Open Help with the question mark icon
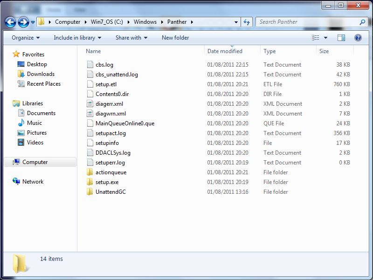The height and width of the screenshot is (280, 373). [358, 38]
